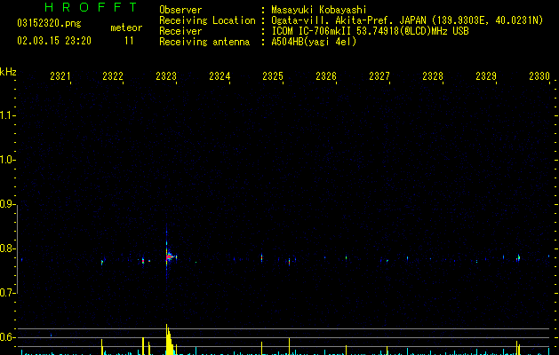Click frequency axis label 1.0
The image size is (559, 355).
coord(7,160)
